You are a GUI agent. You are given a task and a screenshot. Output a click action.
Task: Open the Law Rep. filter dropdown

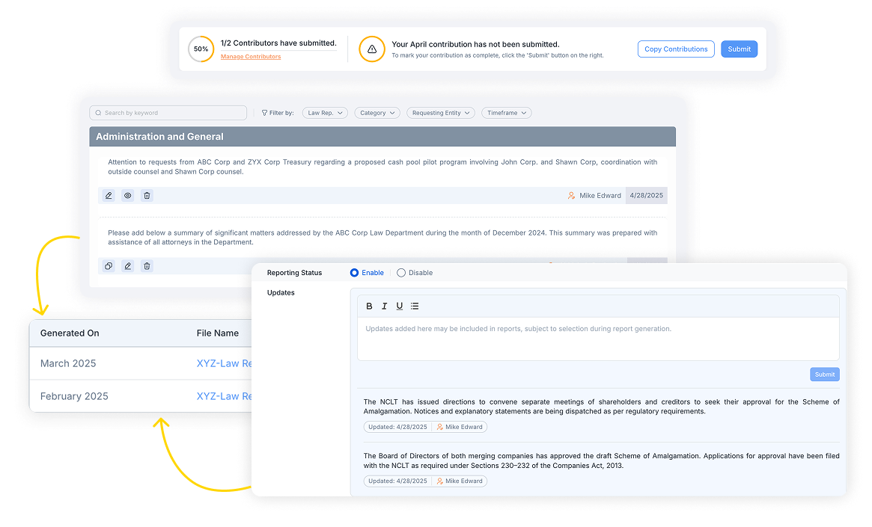[326, 113]
